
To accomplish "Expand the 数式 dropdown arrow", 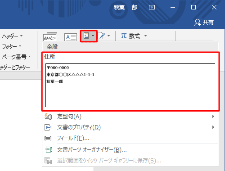I will [145, 36].
